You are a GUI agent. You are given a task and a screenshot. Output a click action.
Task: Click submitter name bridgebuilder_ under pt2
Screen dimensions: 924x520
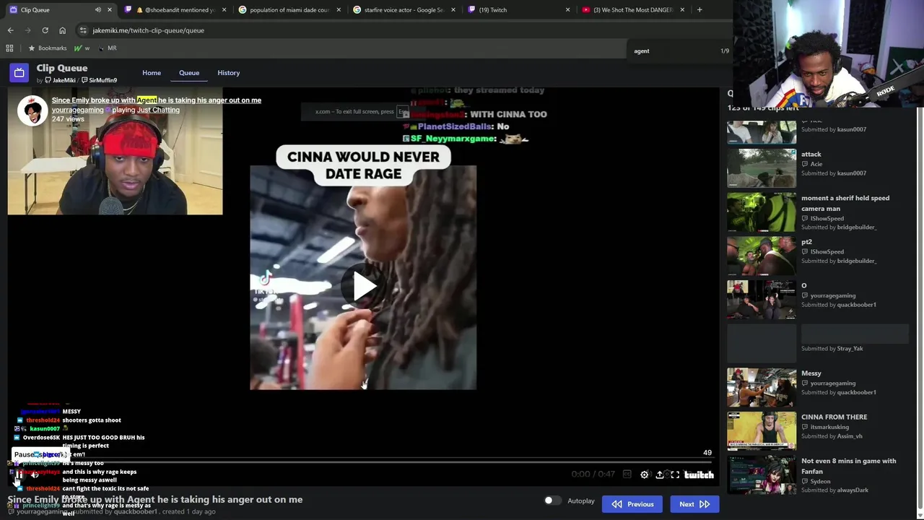tap(857, 261)
